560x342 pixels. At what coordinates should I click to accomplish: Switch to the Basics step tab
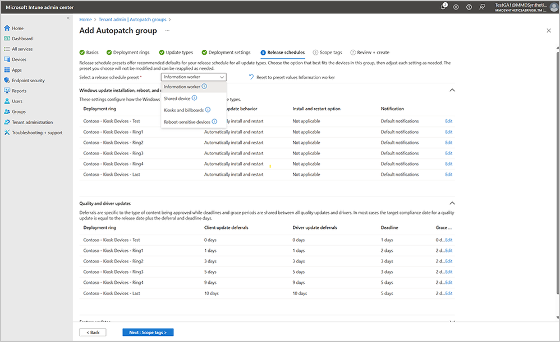pyautogui.click(x=89, y=53)
